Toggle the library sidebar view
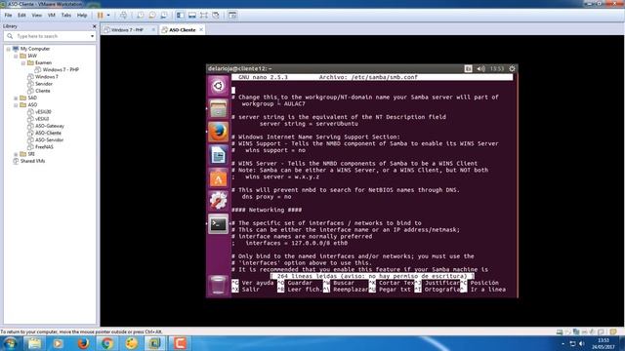This screenshot has width=625, height=351. point(180,16)
